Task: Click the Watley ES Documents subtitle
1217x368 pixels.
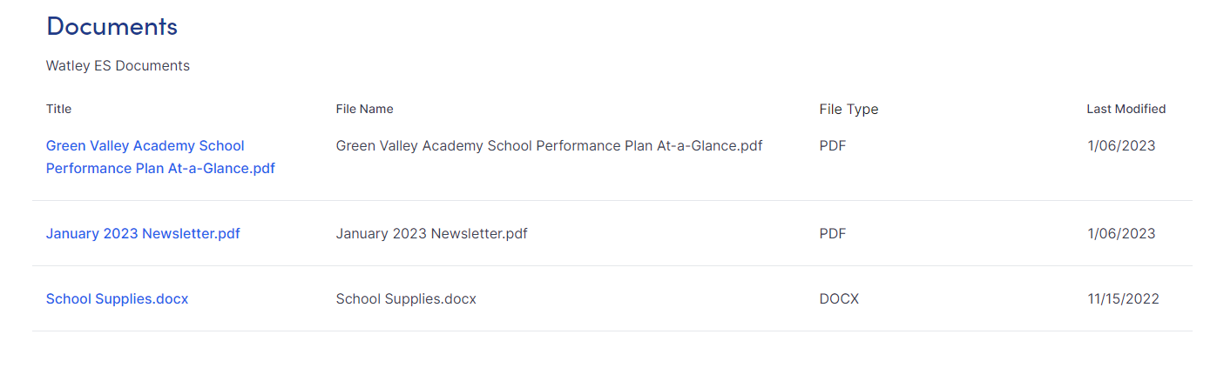Action: click(x=118, y=65)
